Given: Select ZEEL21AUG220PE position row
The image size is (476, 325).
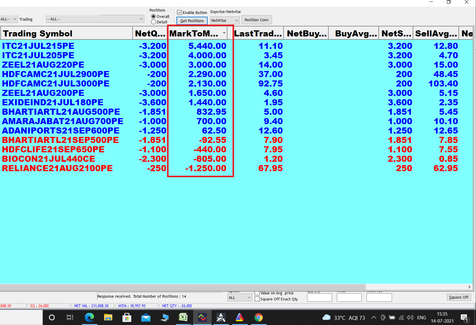Looking at the screenshot, I should (236, 65).
